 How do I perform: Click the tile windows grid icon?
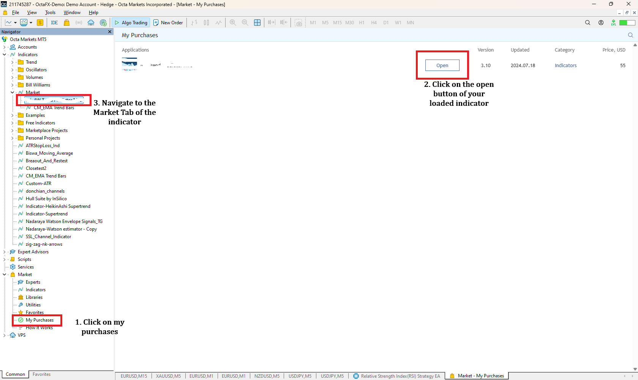[257, 22]
